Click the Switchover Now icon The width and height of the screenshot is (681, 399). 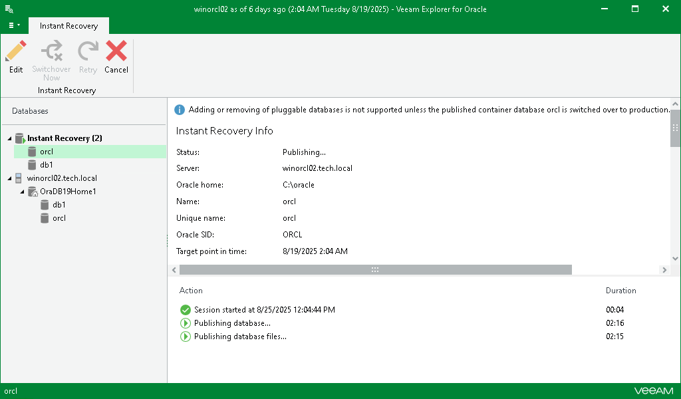click(51, 51)
